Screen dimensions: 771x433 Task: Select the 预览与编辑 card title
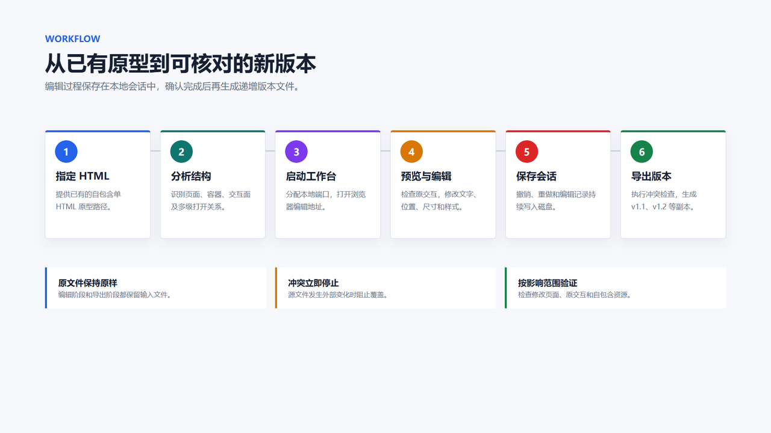click(426, 176)
